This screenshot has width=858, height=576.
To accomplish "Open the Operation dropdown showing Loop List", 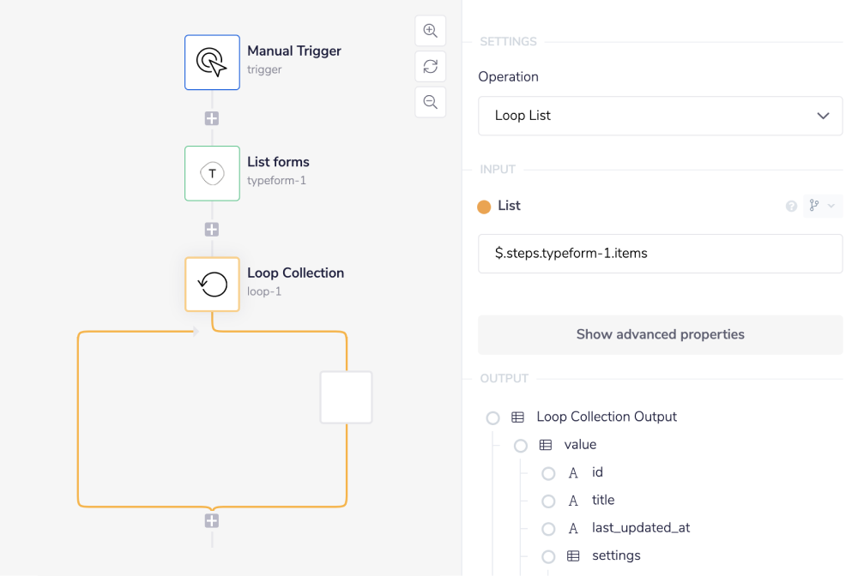I will coord(660,116).
